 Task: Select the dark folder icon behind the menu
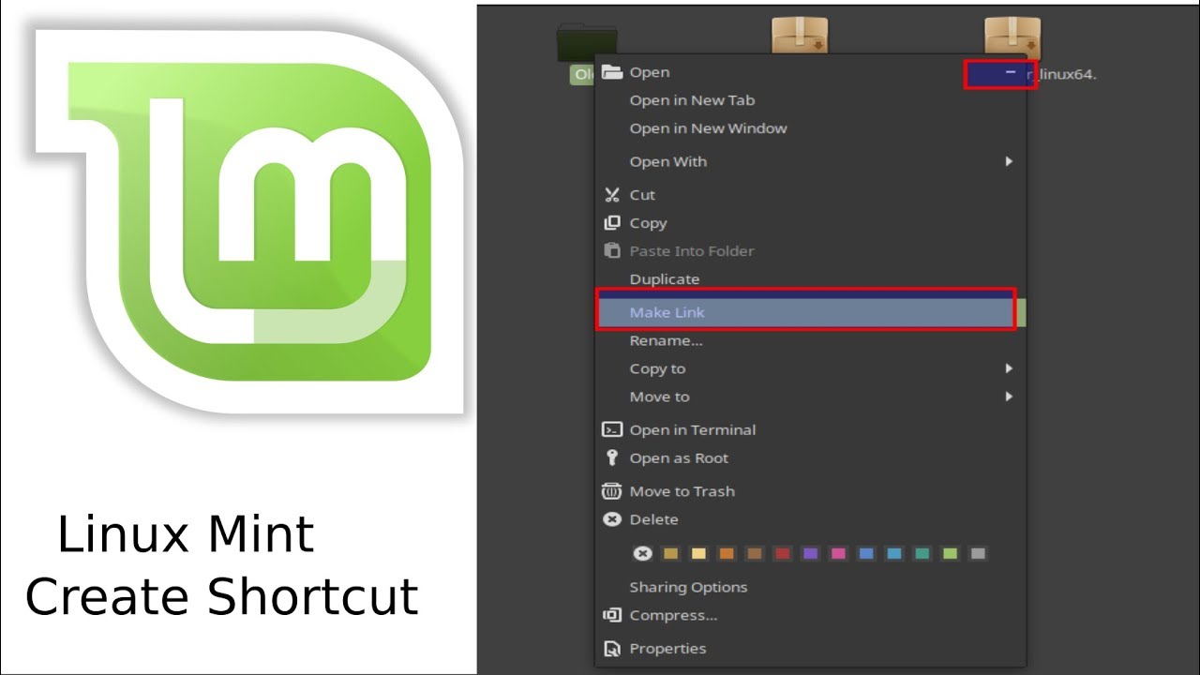[x=586, y=43]
